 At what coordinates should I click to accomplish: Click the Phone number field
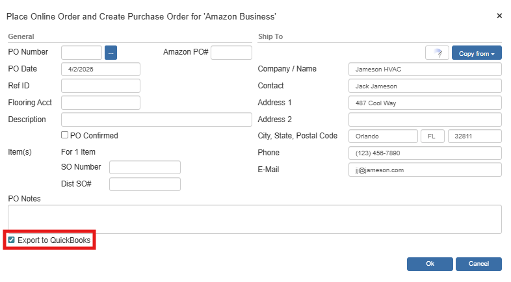[x=425, y=153]
